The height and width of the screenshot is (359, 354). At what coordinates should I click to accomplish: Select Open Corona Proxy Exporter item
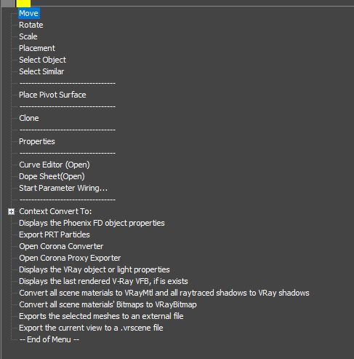tap(70, 258)
